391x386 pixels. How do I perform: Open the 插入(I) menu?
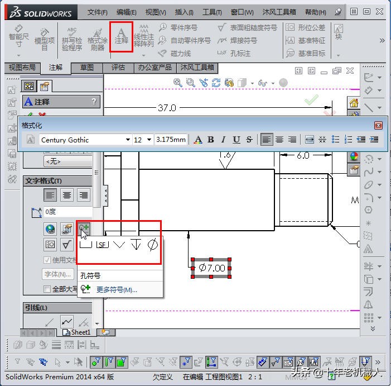pyautogui.click(x=184, y=12)
